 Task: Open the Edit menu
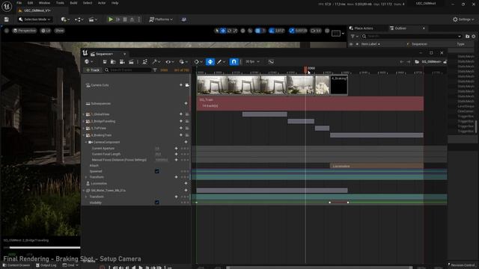[x=30, y=3]
